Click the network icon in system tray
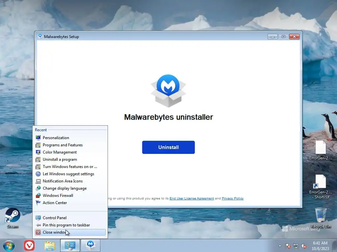Viewport: 337px width, 252px height. click(x=296, y=246)
